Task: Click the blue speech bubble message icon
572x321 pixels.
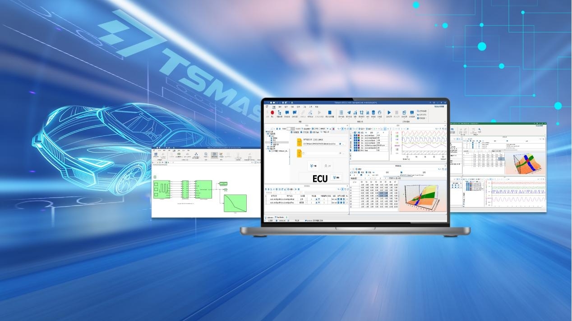Action: (x=287, y=113)
